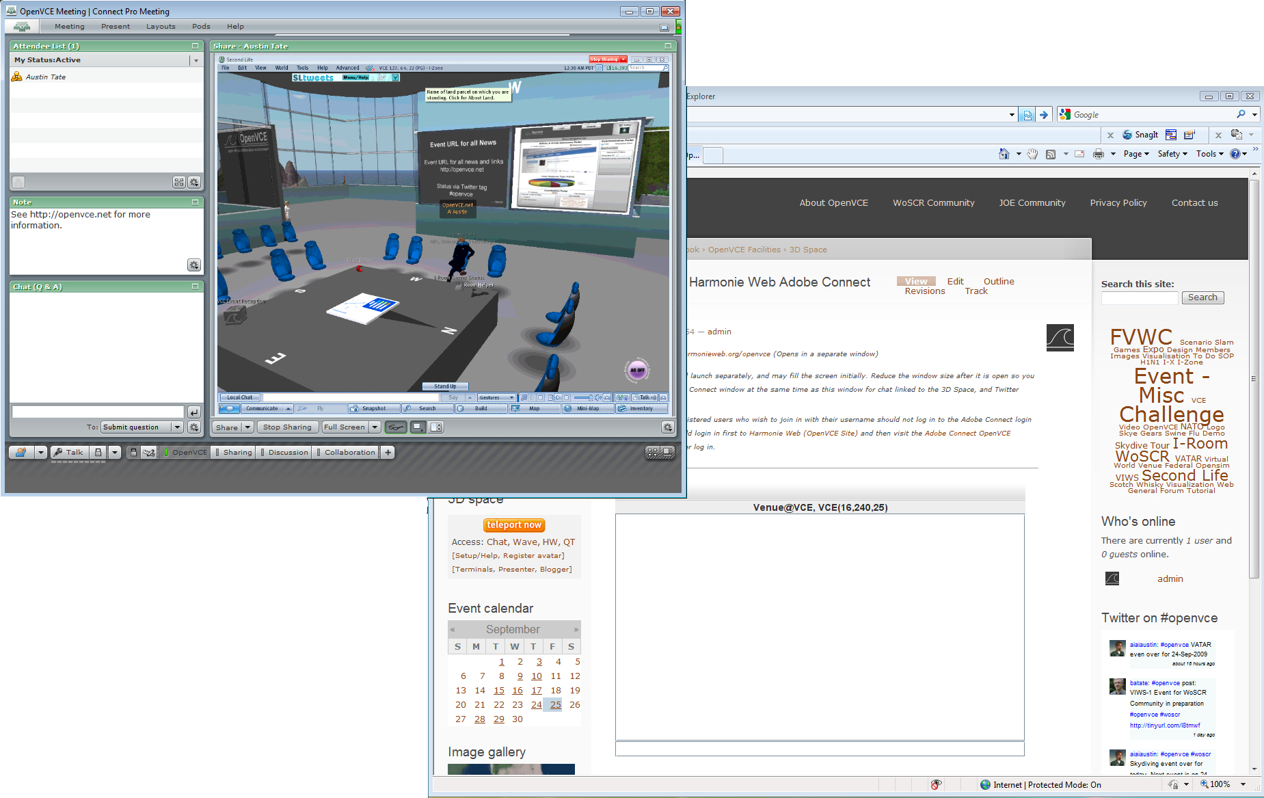Toggle the layout bar lock icon
Screen dimensions: 1264x798
133,453
